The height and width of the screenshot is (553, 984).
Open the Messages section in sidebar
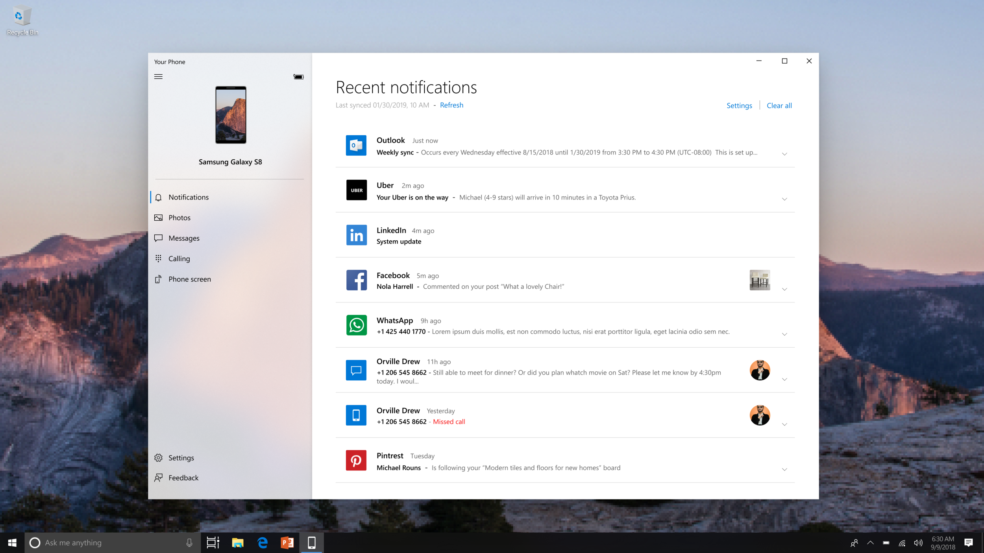pos(183,238)
